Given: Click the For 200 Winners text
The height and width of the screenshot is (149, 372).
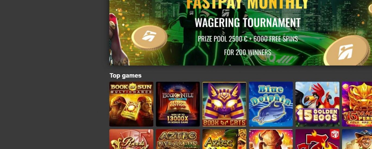Looking at the screenshot, I should point(248,52).
